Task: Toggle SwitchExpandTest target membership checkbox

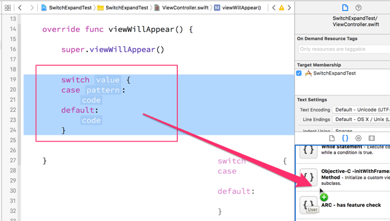Action: (299, 73)
